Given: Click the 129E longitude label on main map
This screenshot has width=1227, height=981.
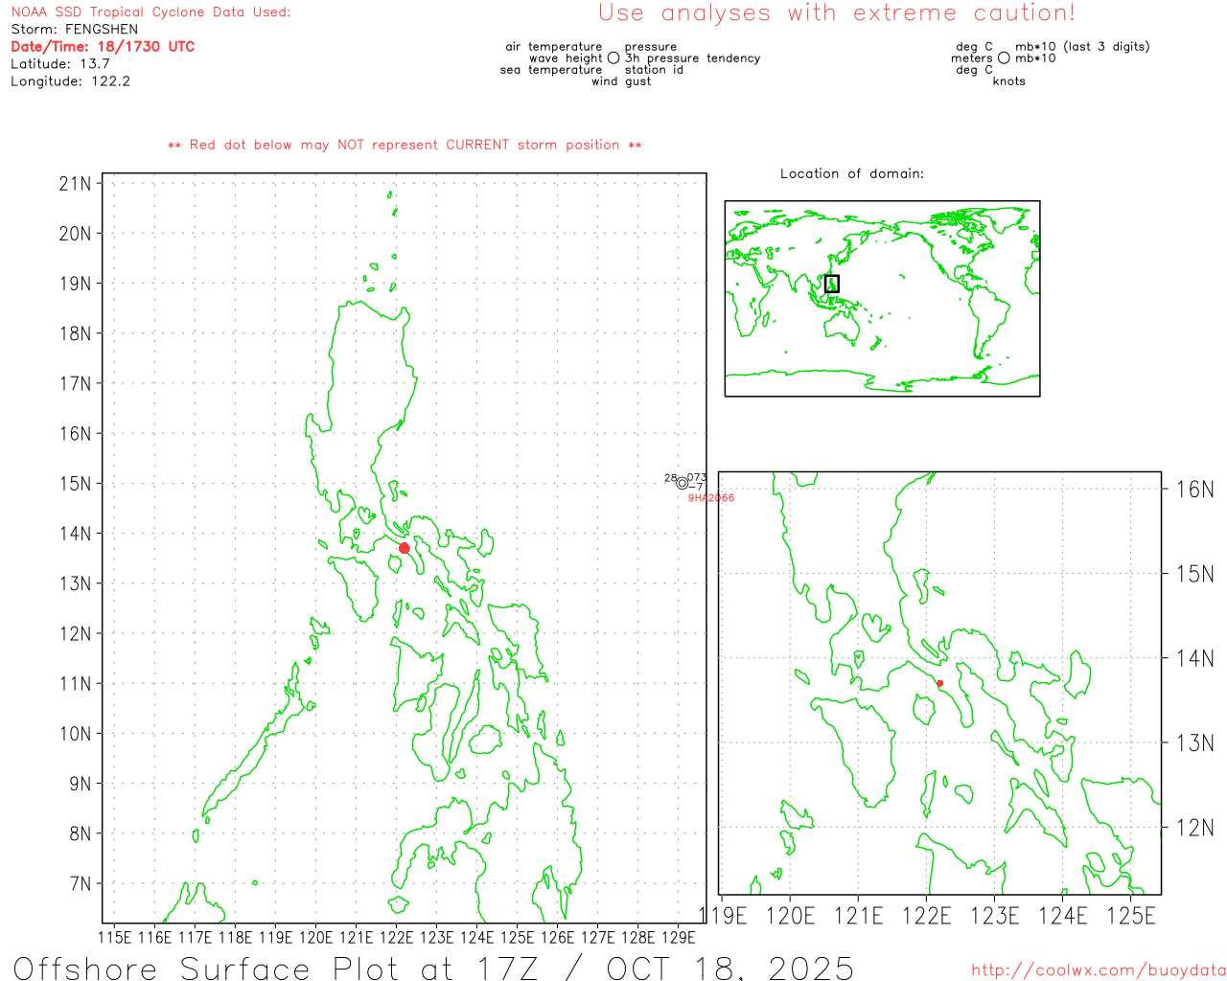Looking at the screenshot, I should point(679,937).
